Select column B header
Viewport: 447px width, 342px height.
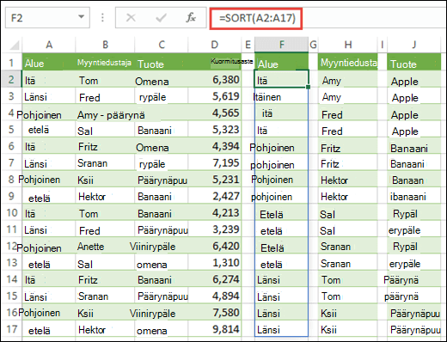pos(105,45)
